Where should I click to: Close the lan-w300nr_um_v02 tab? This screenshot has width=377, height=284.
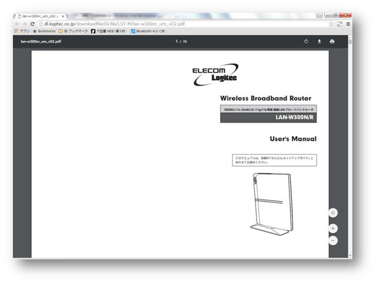pos(63,16)
